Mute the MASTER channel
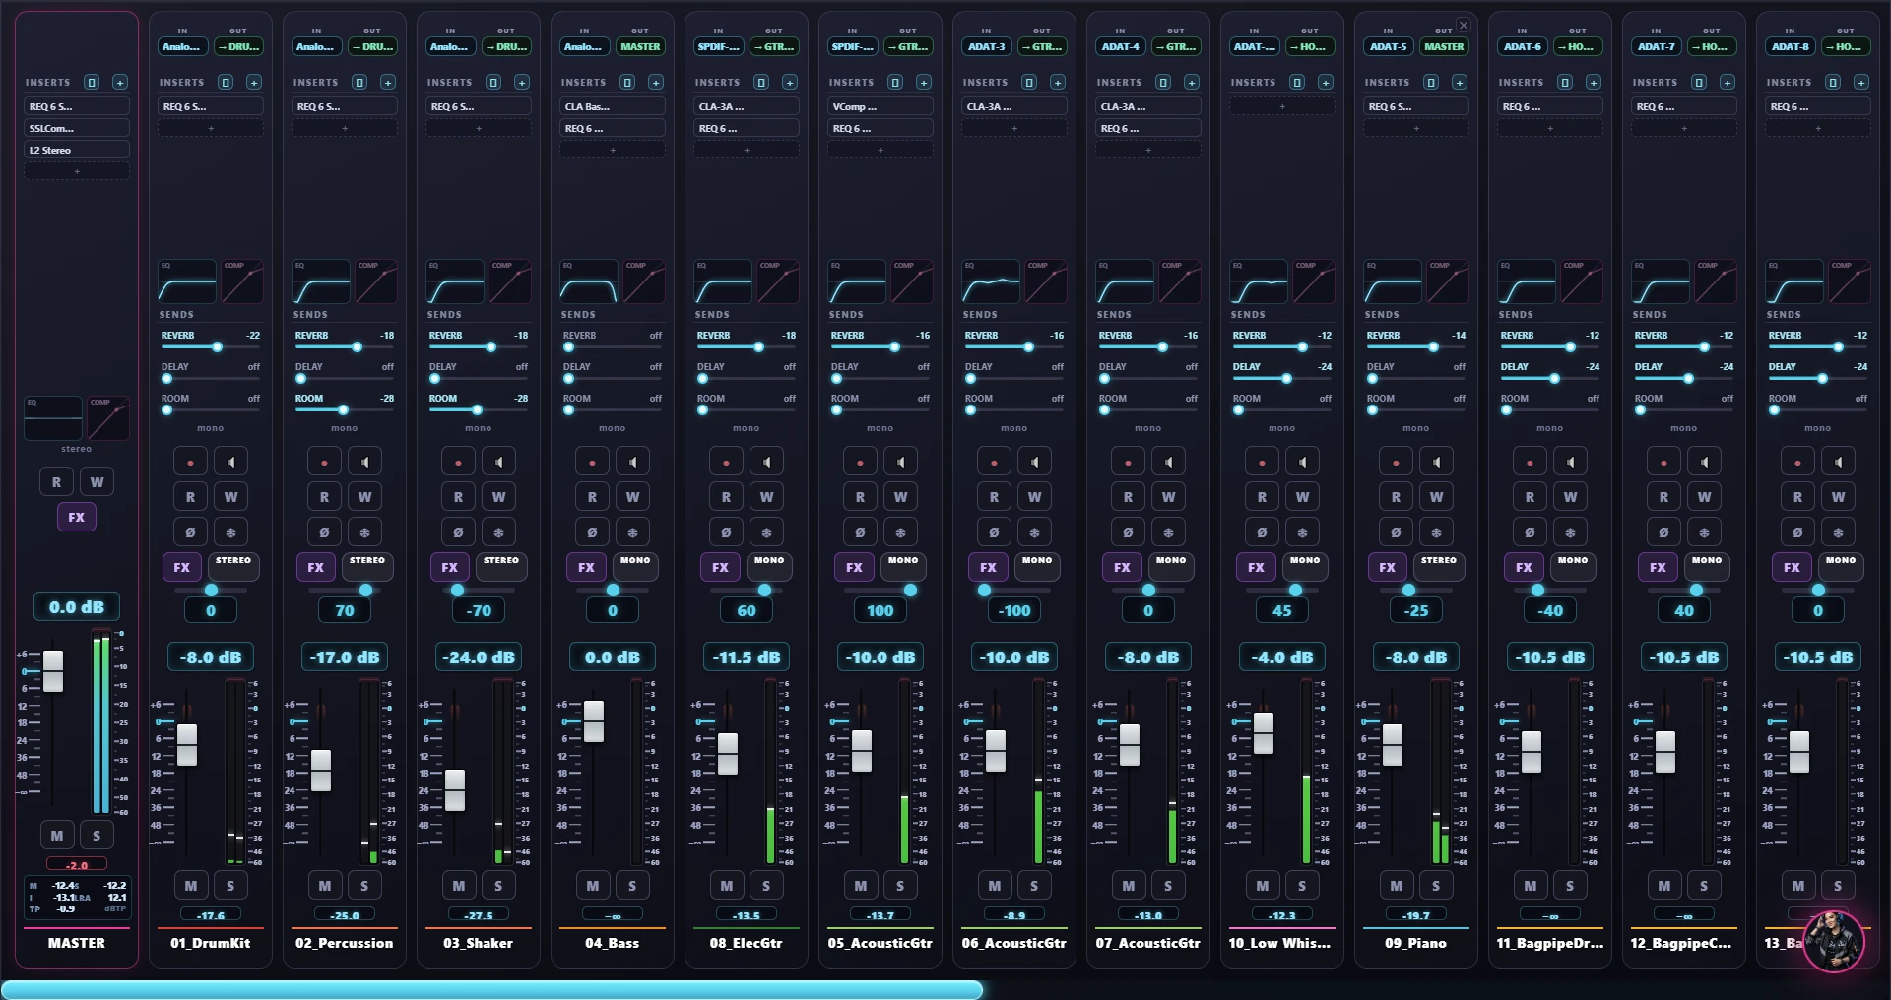The width and height of the screenshot is (1891, 1000). 57,836
